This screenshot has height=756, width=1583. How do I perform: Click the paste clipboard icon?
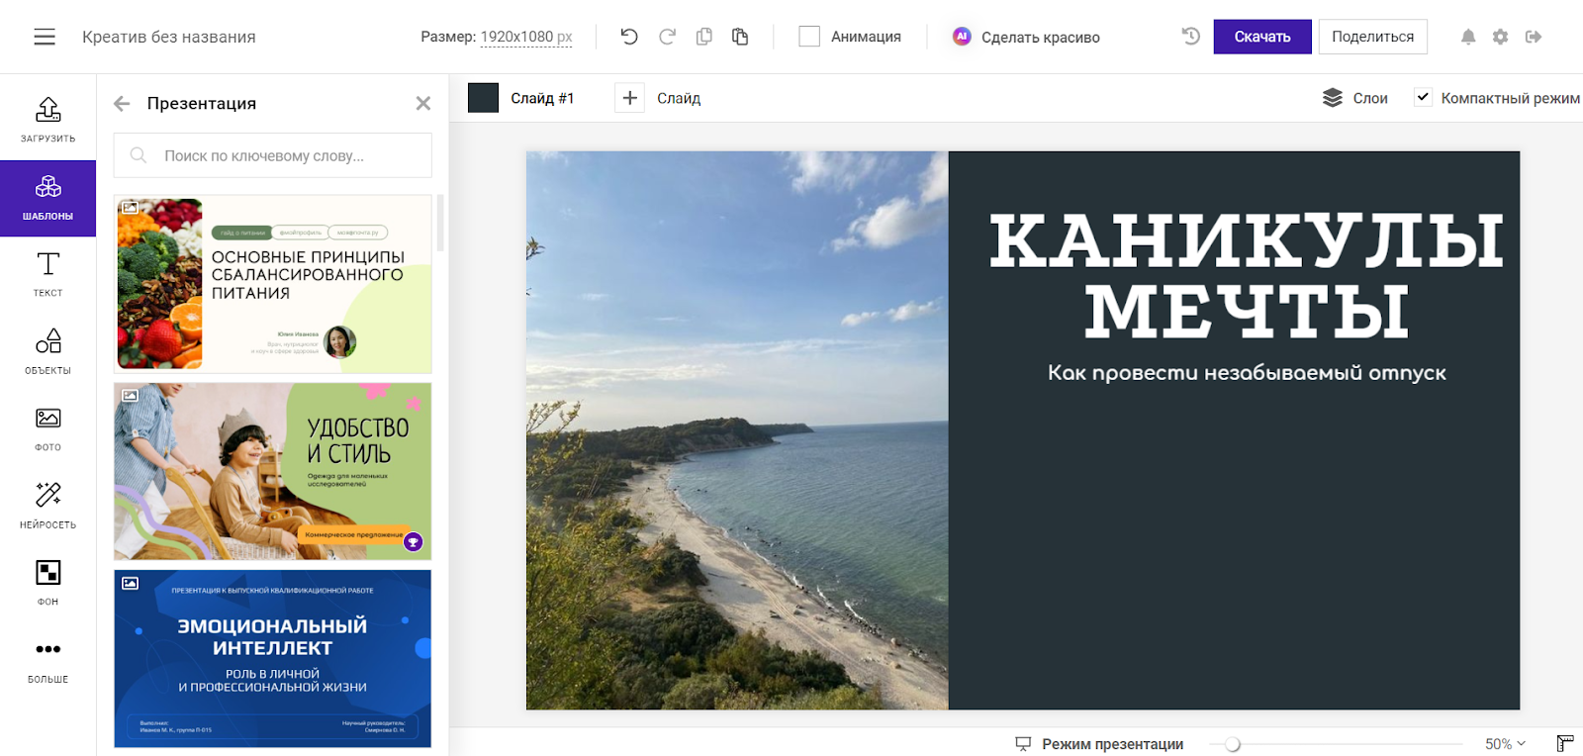coord(740,37)
